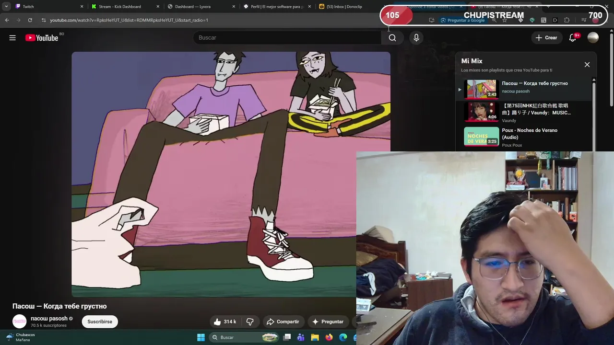
Task: Open пасош pasosh channel avatar
Action: pos(19,322)
